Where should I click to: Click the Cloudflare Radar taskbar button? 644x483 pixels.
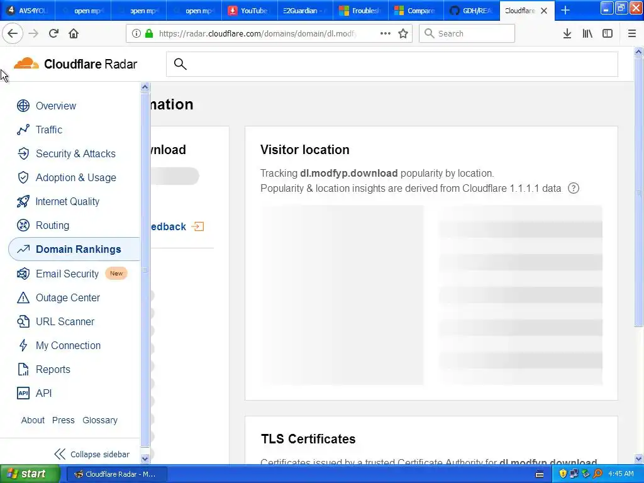[116, 474]
